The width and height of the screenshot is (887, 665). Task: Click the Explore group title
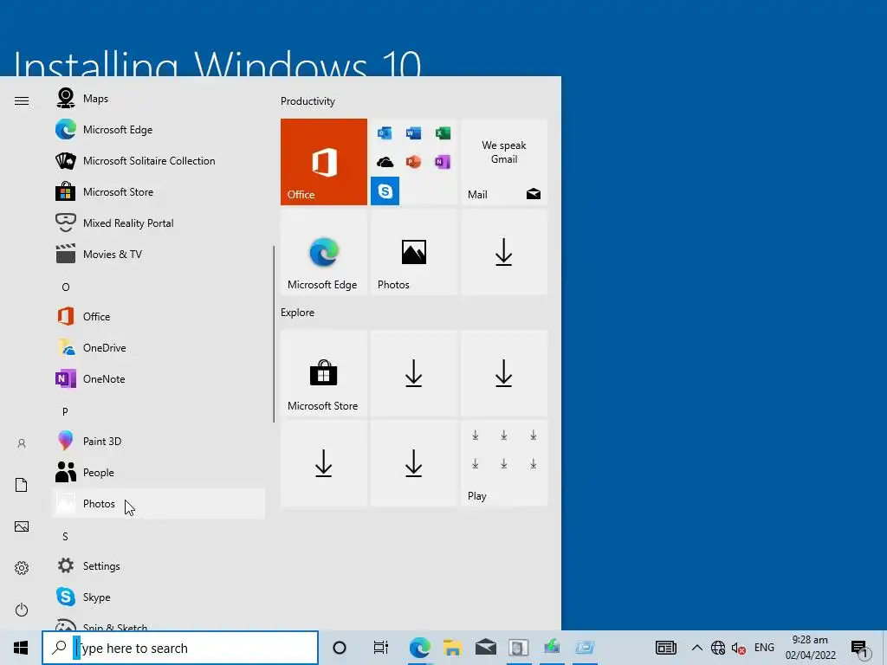click(298, 313)
